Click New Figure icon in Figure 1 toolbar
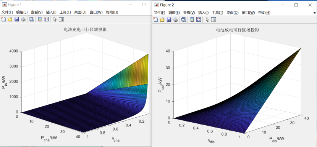Screen dimensions: 317x147 pos(3,19)
